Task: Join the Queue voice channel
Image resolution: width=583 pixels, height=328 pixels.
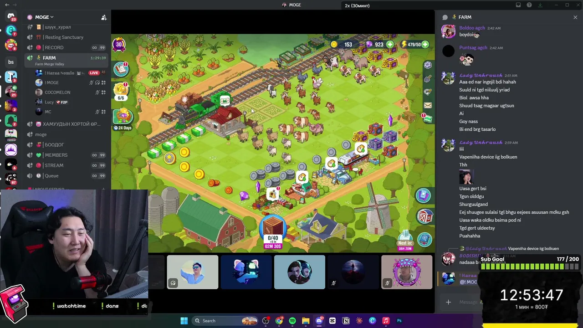Action: click(x=67, y=176)
